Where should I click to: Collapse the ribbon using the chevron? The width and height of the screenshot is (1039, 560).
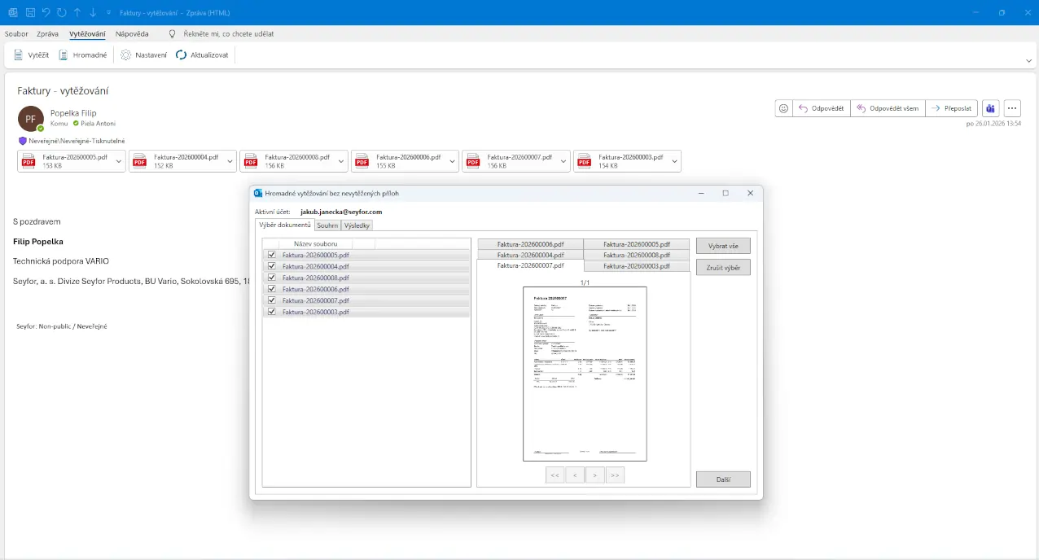click(x=1029, y=60)
